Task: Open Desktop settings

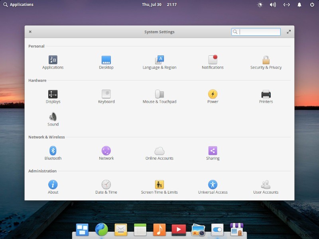Action: click(x=106, y=60)
